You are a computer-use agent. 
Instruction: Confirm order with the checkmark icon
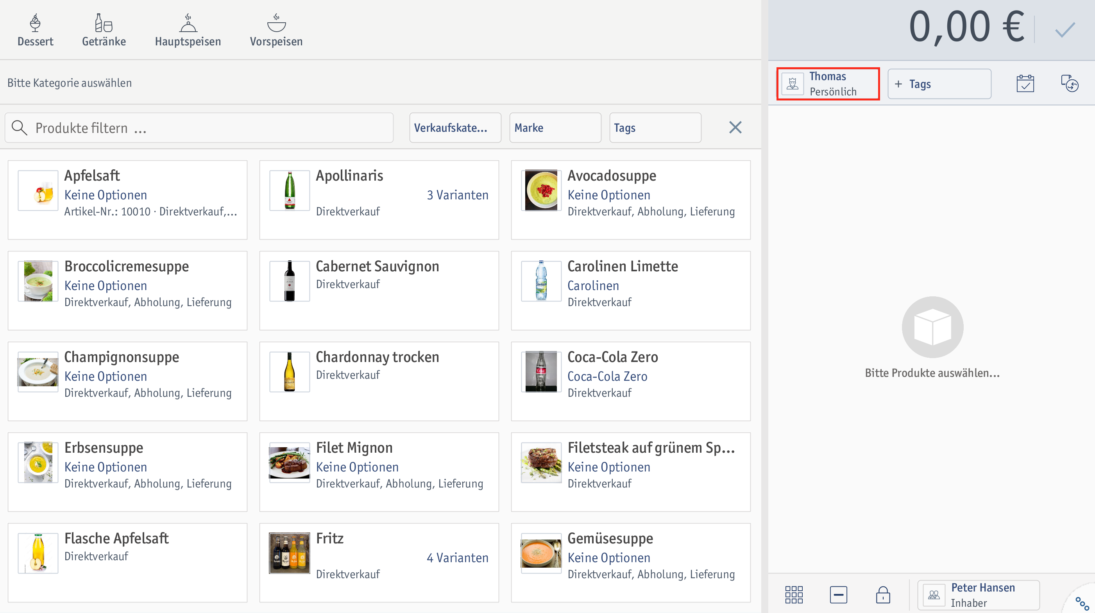[1065, 29]
